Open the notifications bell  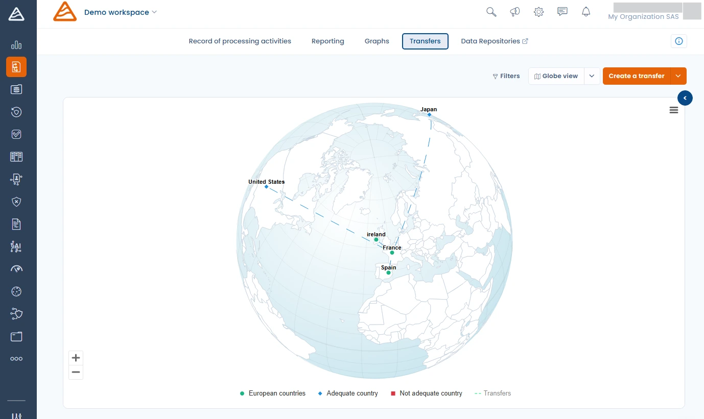pyautogui.click(x=586, y=11)
